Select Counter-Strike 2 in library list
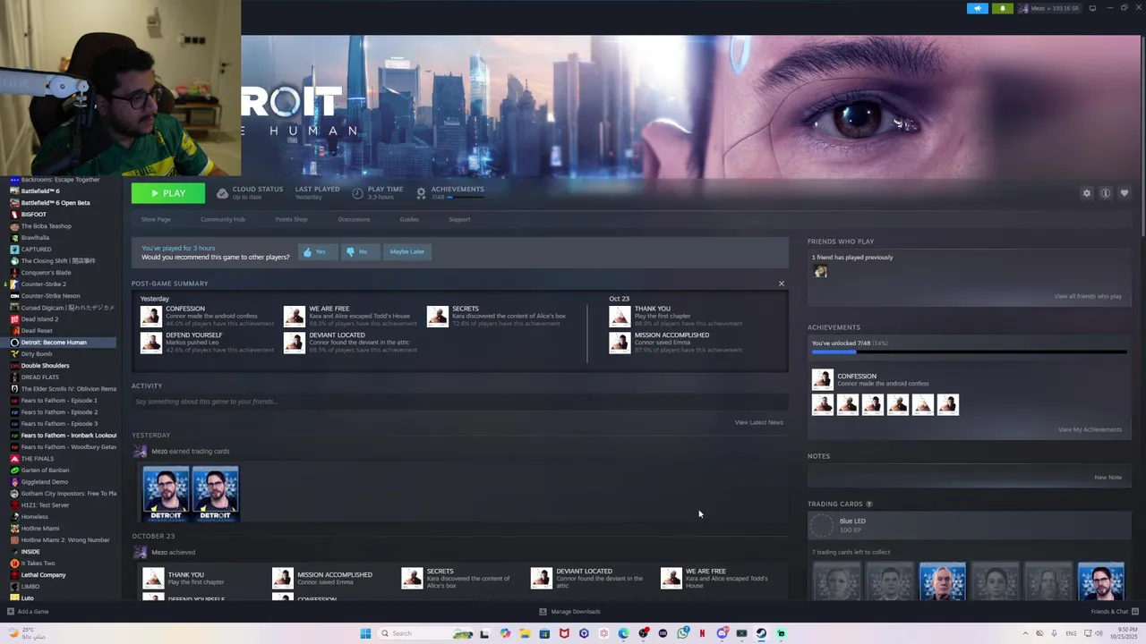 (43, 284)
